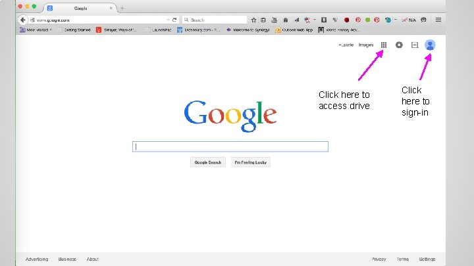Open the YouTube toolbar extension icon

tap(274, 20)
